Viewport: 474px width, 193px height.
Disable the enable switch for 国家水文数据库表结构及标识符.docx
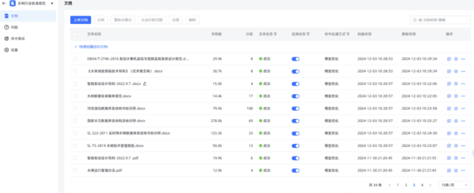tap(295, 121)
